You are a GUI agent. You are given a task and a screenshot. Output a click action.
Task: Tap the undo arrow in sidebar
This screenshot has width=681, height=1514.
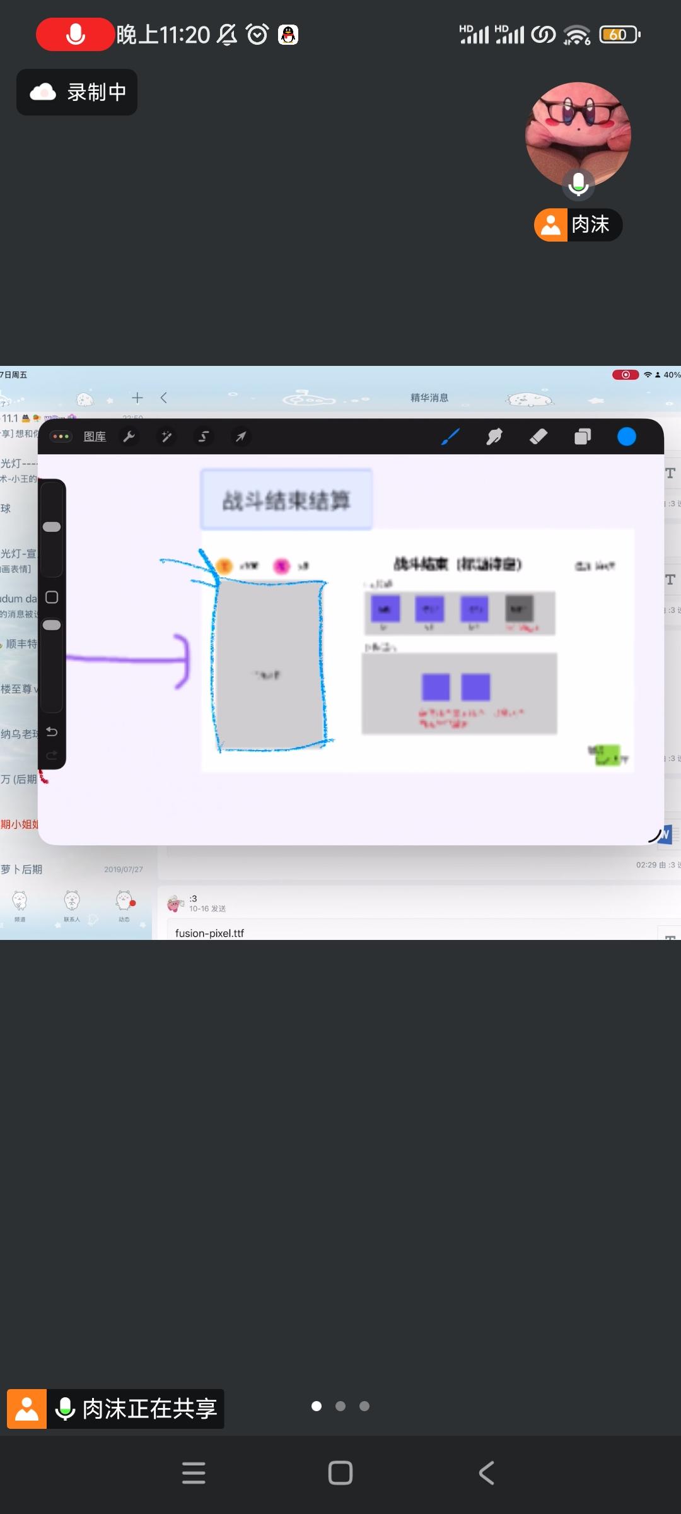point(52,732)
